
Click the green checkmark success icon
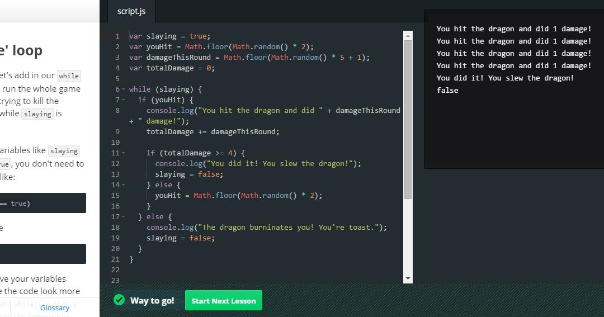coord(119,300)
